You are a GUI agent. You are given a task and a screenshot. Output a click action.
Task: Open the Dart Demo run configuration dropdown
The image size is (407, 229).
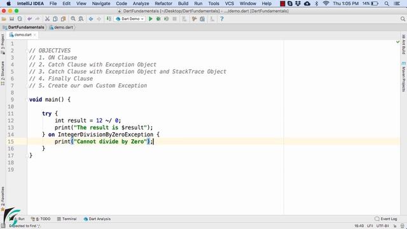[130, 19]
